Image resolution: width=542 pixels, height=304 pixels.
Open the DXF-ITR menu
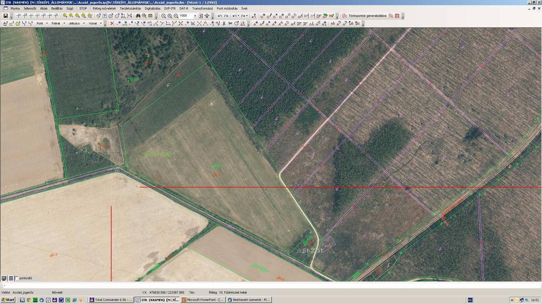[x=170, y=8]
